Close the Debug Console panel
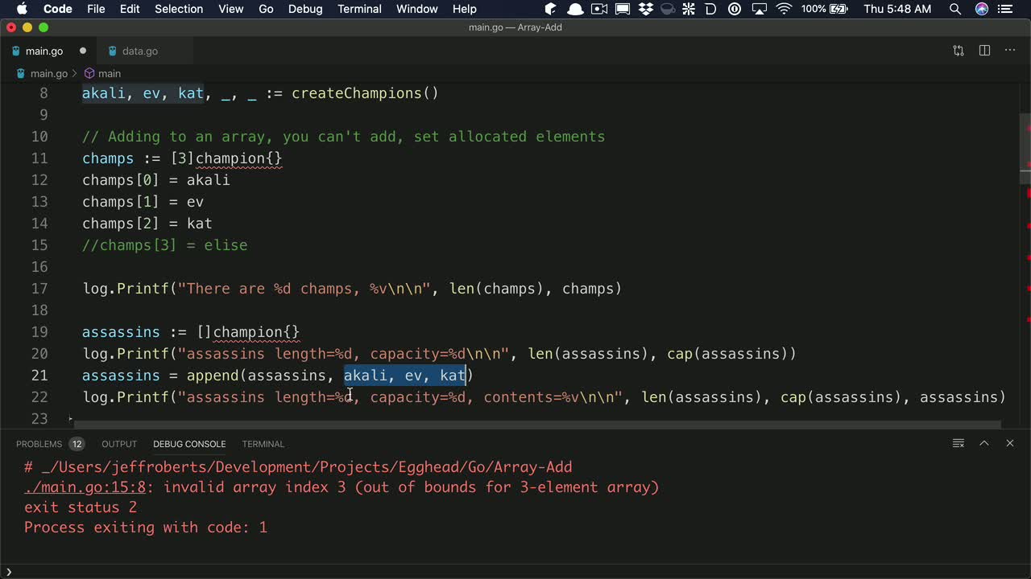Viewport: 1031px width, 579px height. point(1010,443)
